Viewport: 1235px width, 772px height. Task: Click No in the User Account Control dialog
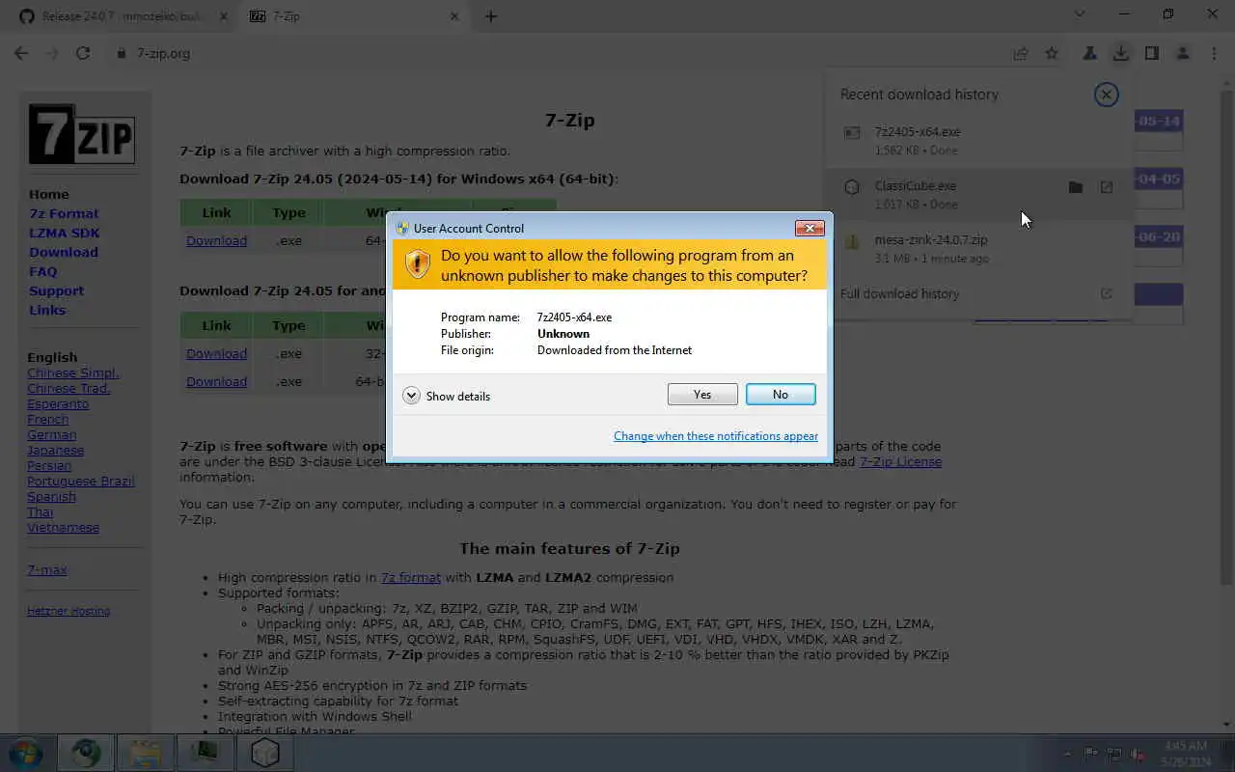coord(781,394)
